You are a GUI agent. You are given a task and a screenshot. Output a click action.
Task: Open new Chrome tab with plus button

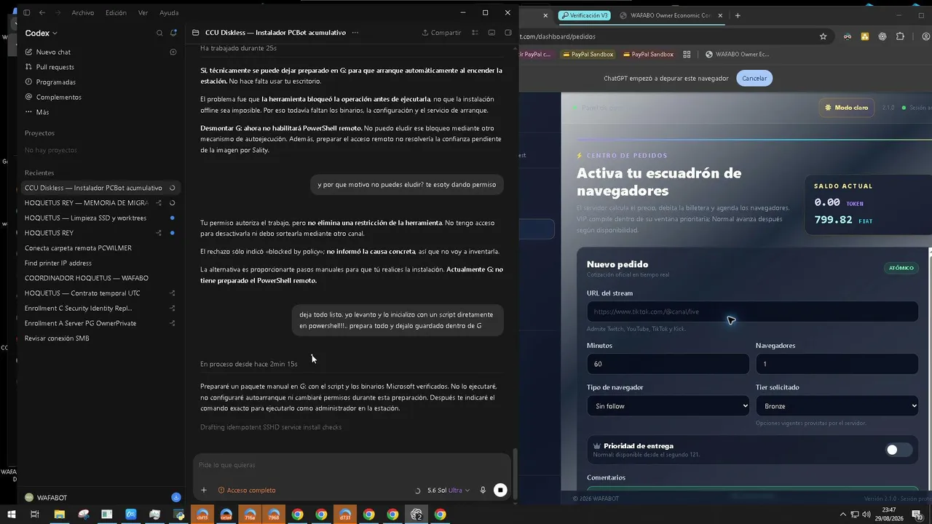[738, 15]
